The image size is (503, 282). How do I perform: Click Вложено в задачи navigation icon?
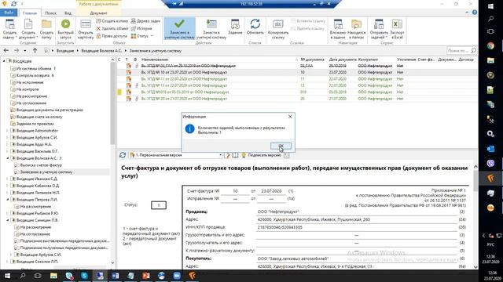coord(338,29)
